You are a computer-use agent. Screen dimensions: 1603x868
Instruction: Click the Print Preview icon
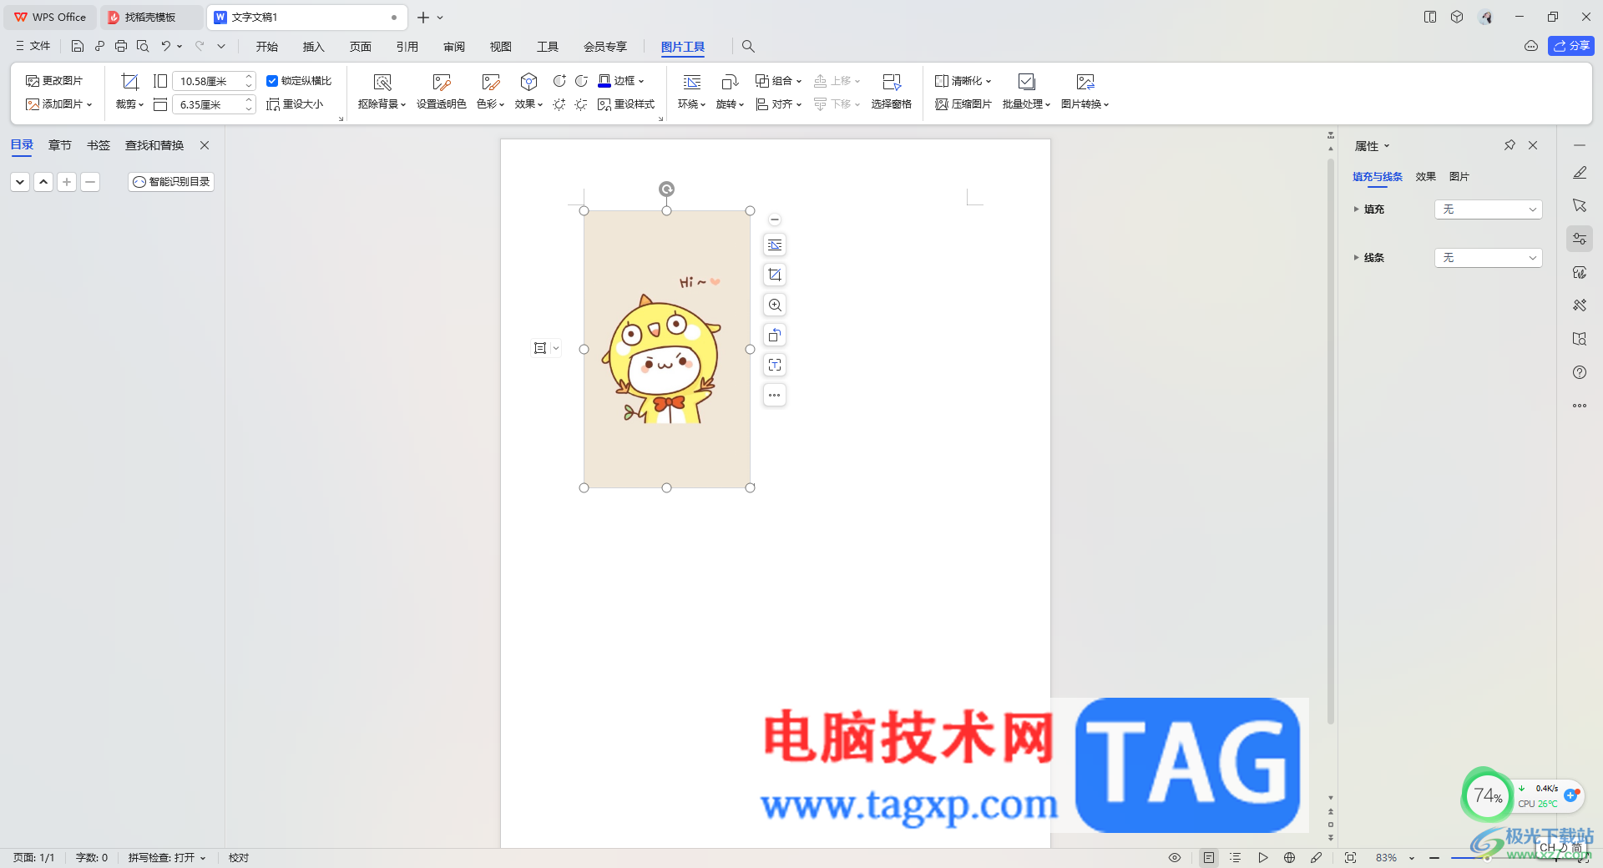click(x=143, y=46)
